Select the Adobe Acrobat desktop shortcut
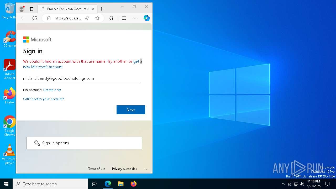The width and height of the screenshot is (336, 189). [9, 69]
